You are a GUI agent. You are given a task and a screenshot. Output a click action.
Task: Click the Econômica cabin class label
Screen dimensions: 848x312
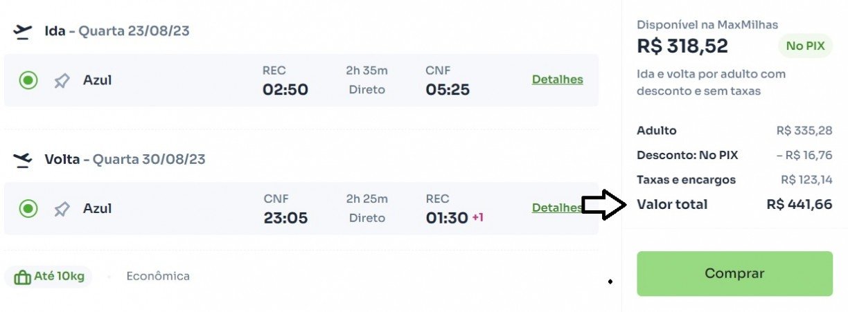(x=158, y=276)
